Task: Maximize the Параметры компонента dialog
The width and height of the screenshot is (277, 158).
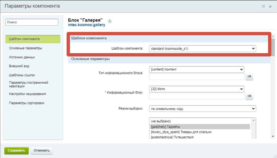Action: [263, 7]
